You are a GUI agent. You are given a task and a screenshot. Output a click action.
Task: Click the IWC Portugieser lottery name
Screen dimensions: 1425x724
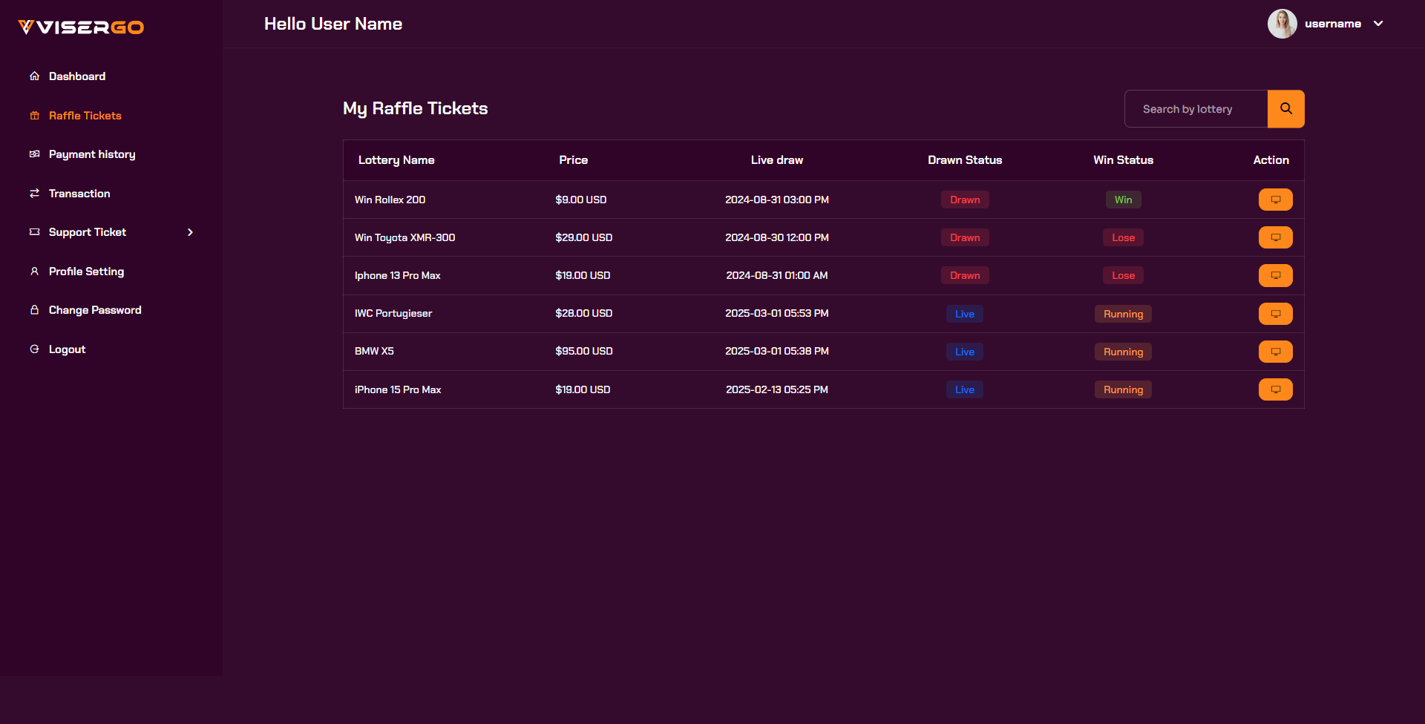[393, 314]
